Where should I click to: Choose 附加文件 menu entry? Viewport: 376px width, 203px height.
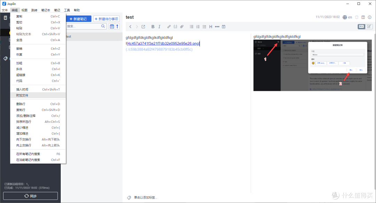pos(38,95)
